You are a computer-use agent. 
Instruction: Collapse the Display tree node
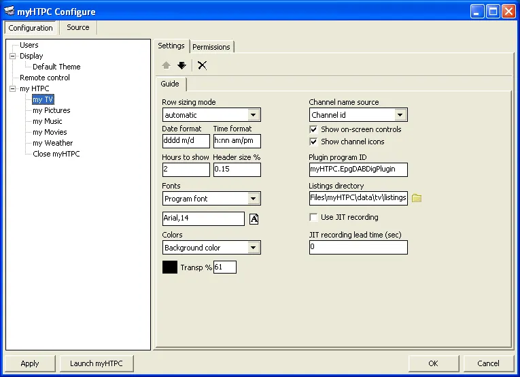(x=13, y=56)
